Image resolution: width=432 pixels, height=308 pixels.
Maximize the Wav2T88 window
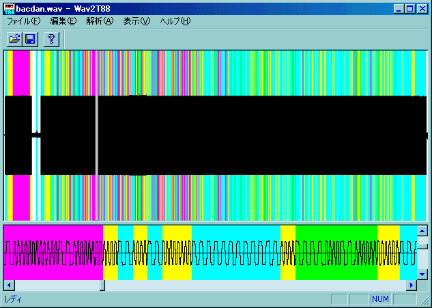point(410,9)
